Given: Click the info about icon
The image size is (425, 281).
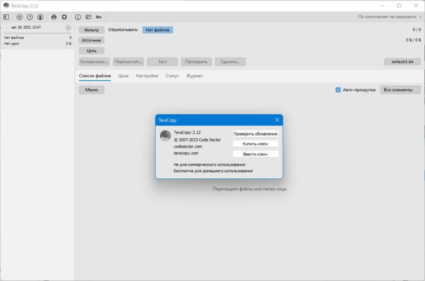Looking at the screenshot, I should 78,17.
